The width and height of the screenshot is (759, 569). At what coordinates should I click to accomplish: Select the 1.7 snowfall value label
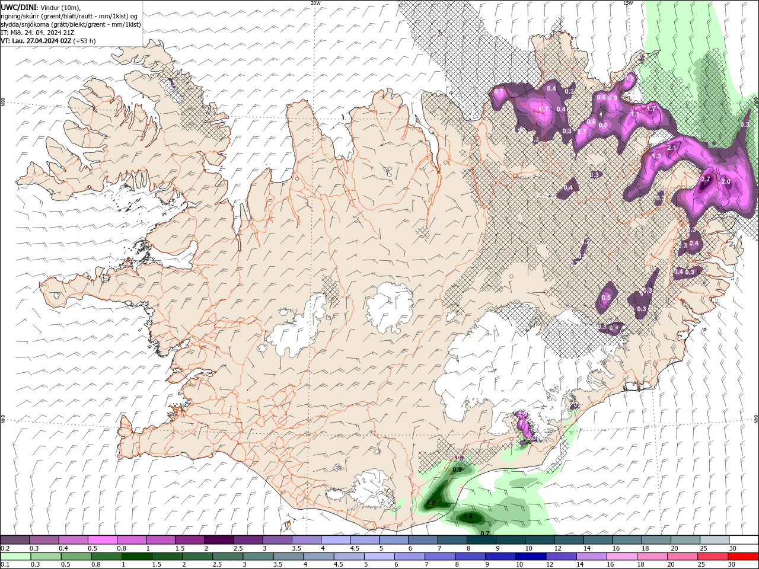(651, 109)
